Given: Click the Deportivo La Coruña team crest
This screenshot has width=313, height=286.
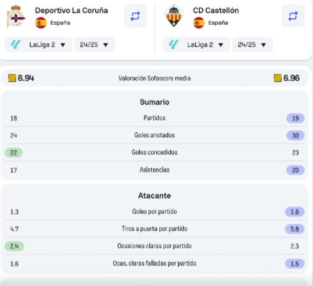Looking at the screenshot, I should tap(16, 17).
